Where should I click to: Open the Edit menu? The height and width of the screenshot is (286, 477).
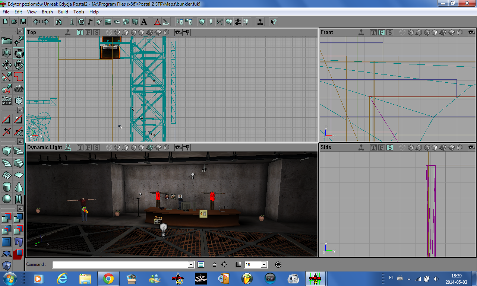[18, 12]
